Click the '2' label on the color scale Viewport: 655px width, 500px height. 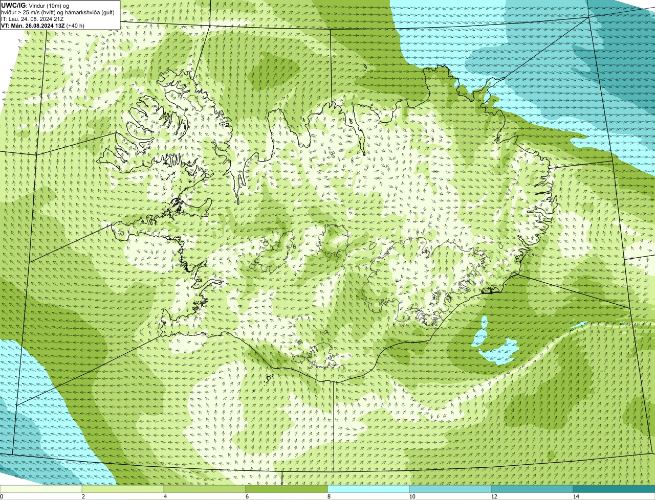[x=83, y=496]
